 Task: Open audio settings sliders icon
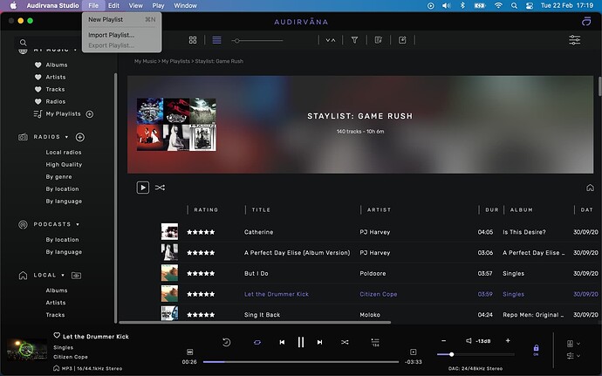[574, 40]
